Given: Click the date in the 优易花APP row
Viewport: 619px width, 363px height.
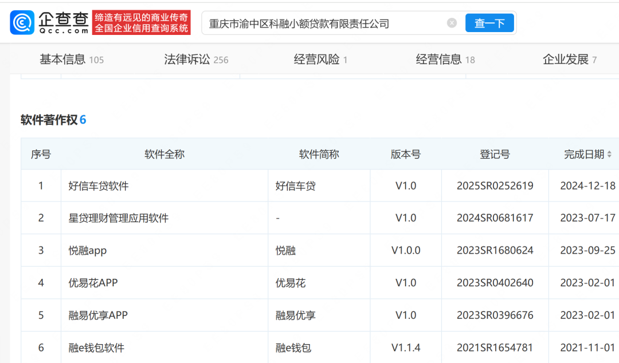Looking at the screenshot, I should click(x=588, y=283).
